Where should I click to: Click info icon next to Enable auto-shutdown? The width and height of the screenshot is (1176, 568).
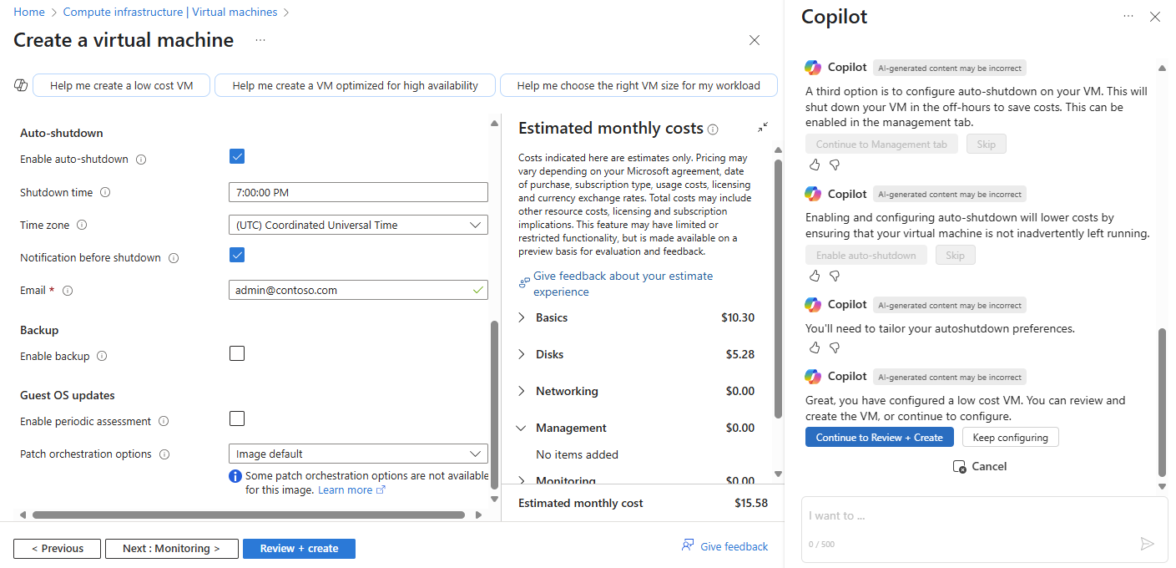tap(141, 160)
